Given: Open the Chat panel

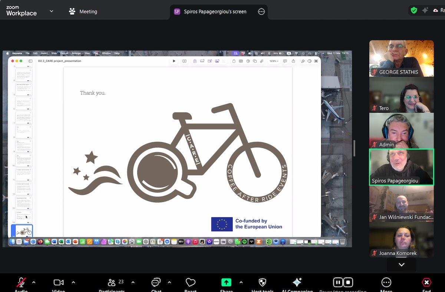Looking at the screenshot, I should point(156,283).
